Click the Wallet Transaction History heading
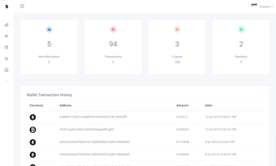This screenshot has width=276, height=166. [x=49, y=95]
